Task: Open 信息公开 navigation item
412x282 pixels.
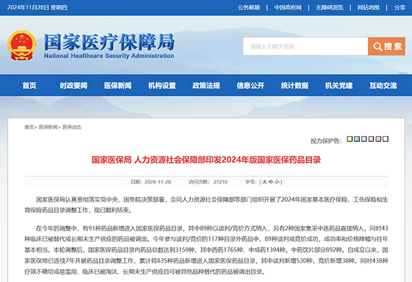Action: coord(251,86)
